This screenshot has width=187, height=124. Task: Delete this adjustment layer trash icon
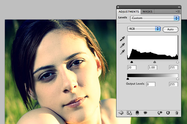click(177, 113)
